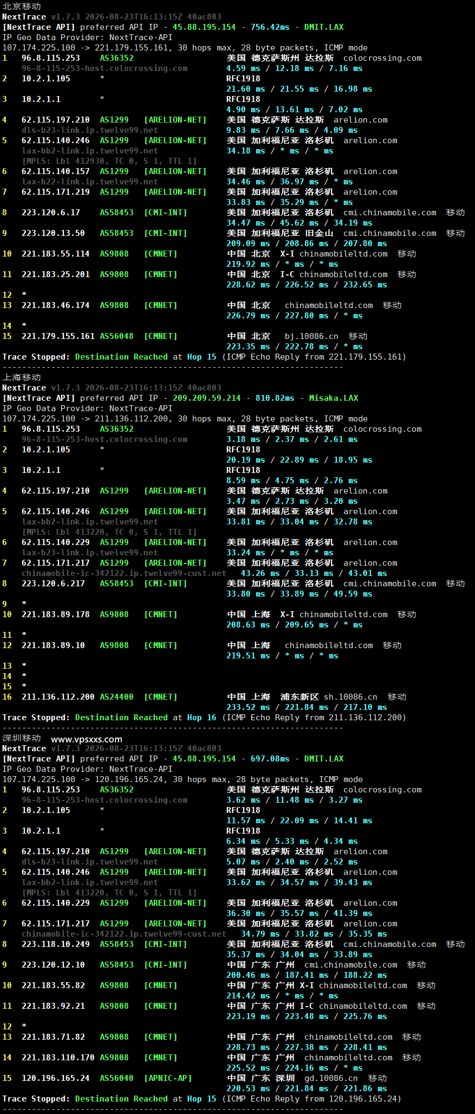Click the 214.42 ms latency value
This screenshot has width=475, height=1114.
click(248, 996)
